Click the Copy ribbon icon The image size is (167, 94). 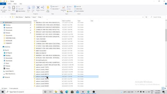(9, 8)
